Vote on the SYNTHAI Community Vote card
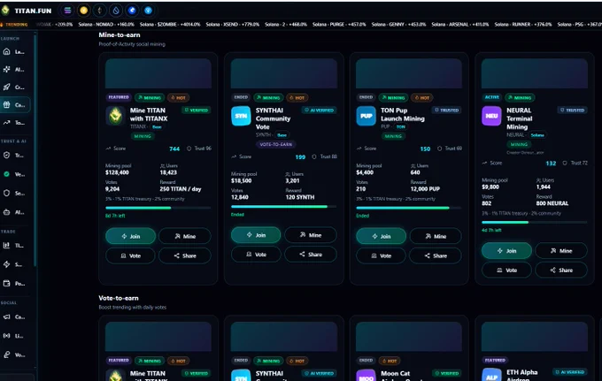The width and height of the screenshot is (602, 381). (256, 255)
